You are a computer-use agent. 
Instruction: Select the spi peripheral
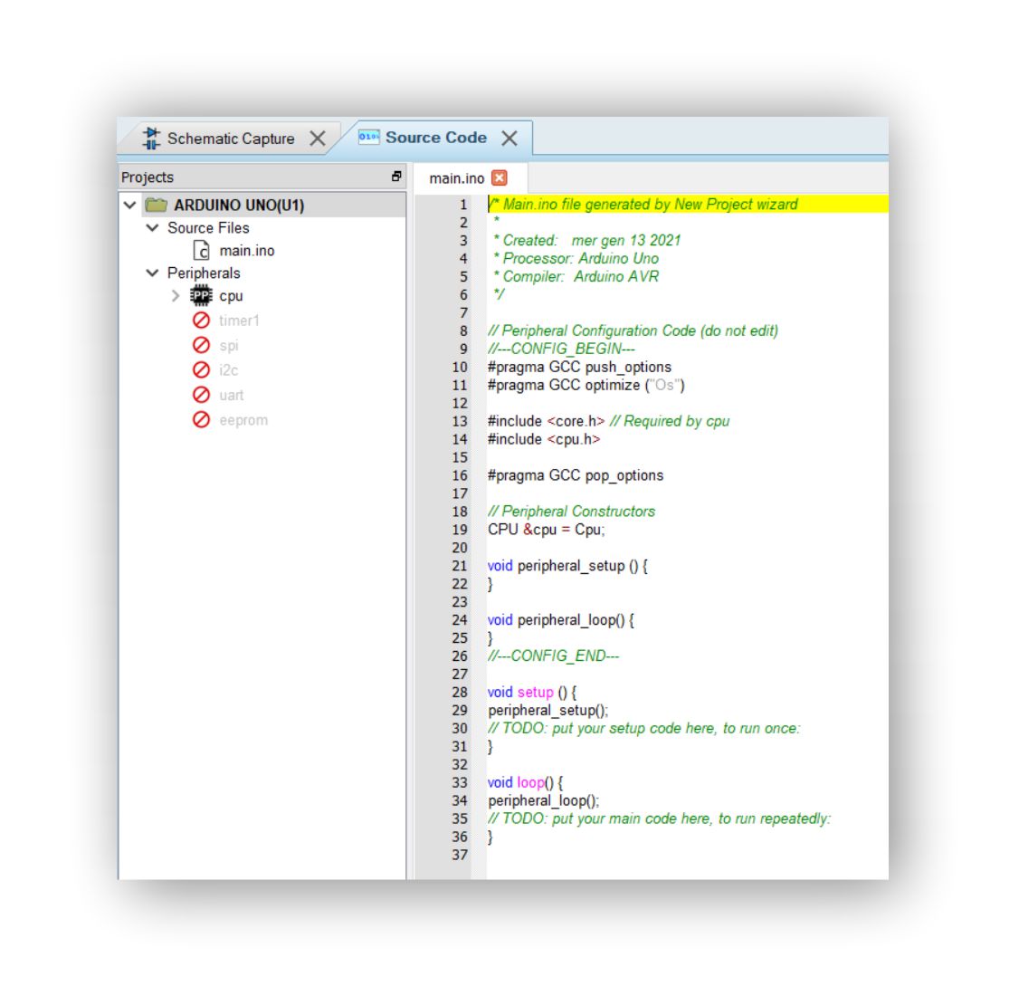pos(229,346)
